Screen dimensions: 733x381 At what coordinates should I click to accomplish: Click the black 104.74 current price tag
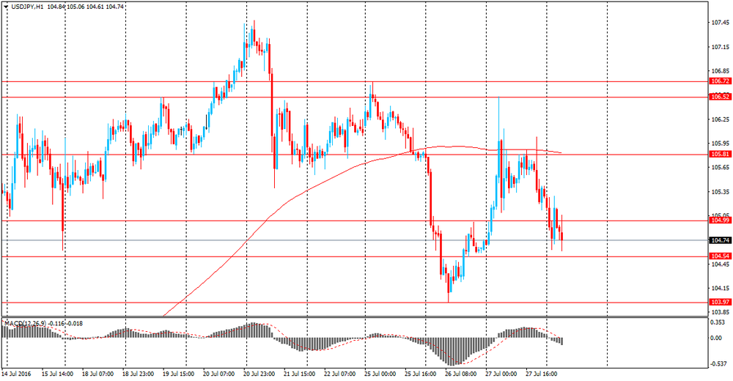[721, 240]
